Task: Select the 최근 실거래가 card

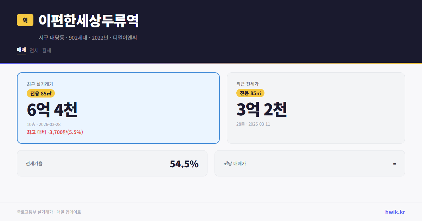Action: [x=118, y=108]
